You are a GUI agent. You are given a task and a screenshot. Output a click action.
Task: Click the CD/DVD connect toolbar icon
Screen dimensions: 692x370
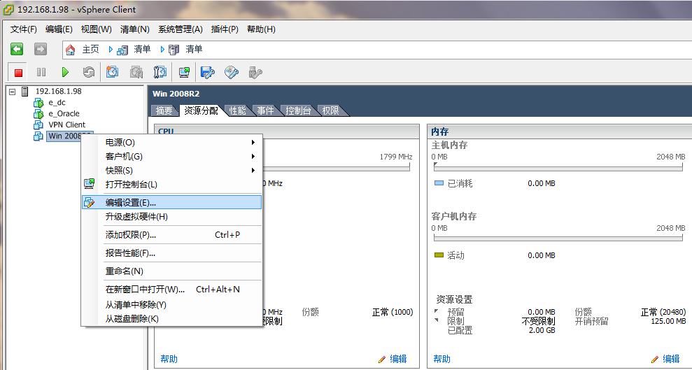pos(232,72)
